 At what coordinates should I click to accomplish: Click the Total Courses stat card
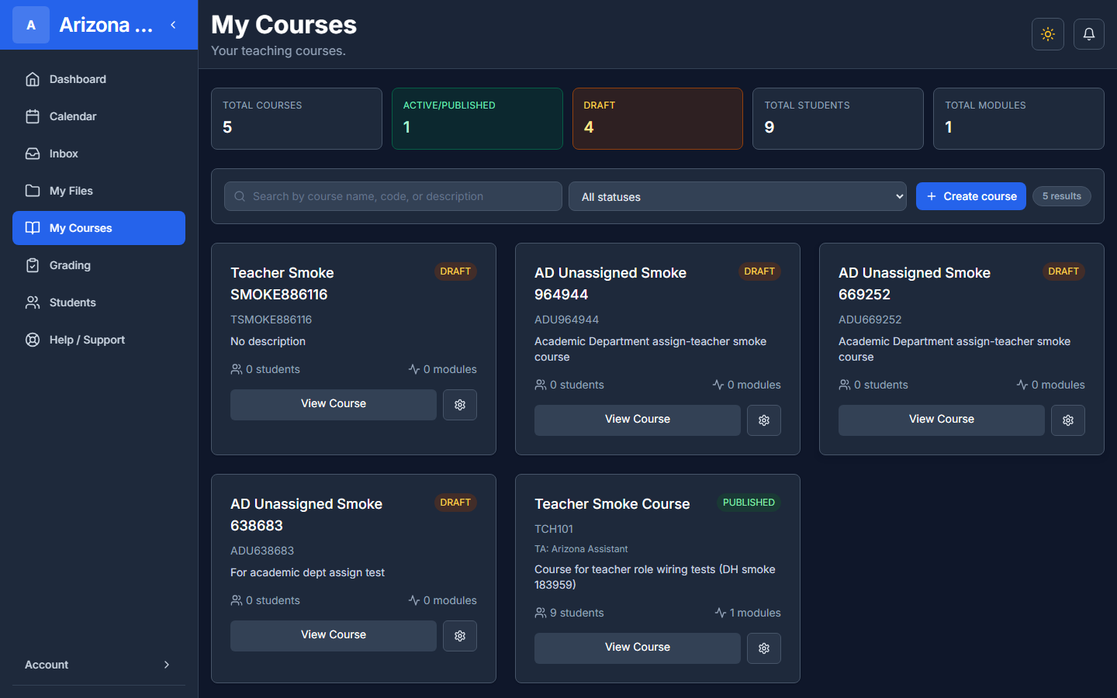coord(296,119)
